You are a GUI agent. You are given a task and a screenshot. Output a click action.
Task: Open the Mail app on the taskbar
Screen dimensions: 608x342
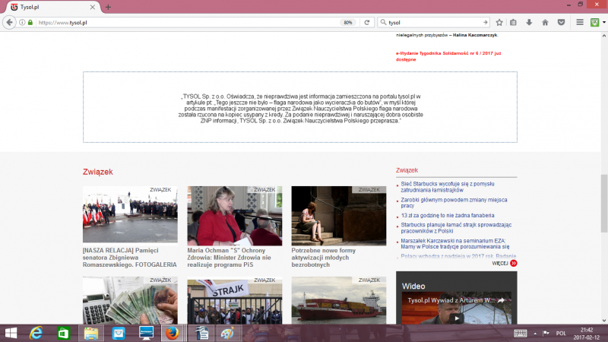(119, 333)
